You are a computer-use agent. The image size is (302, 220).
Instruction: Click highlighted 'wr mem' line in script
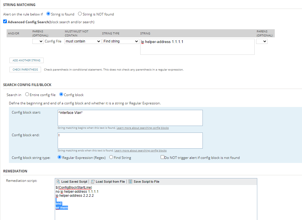62,208
